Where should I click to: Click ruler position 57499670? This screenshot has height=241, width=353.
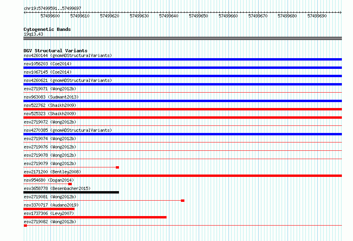click(x=258, y=16)
